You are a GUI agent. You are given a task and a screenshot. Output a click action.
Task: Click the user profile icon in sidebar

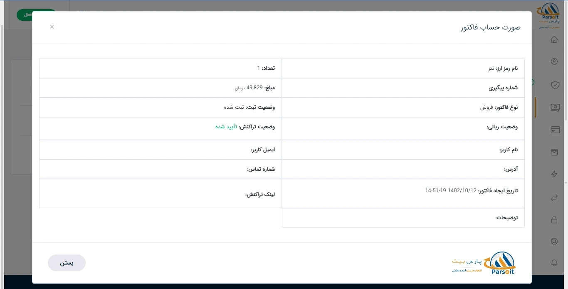point(554,62)
